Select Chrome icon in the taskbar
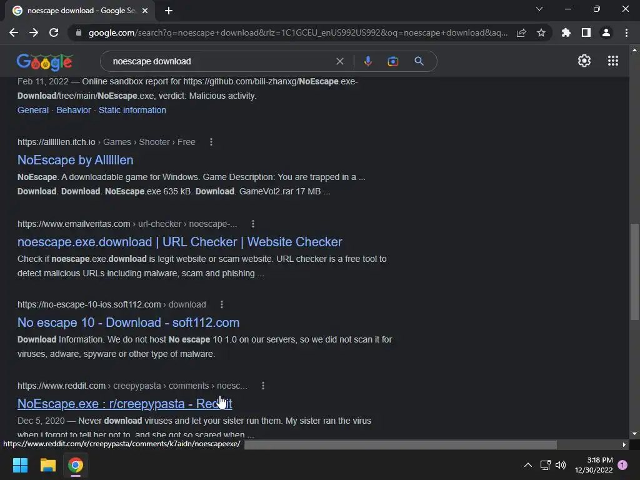The width and height of the screenshot is (640, 480). pyautogui.click(x=76, y=465)
